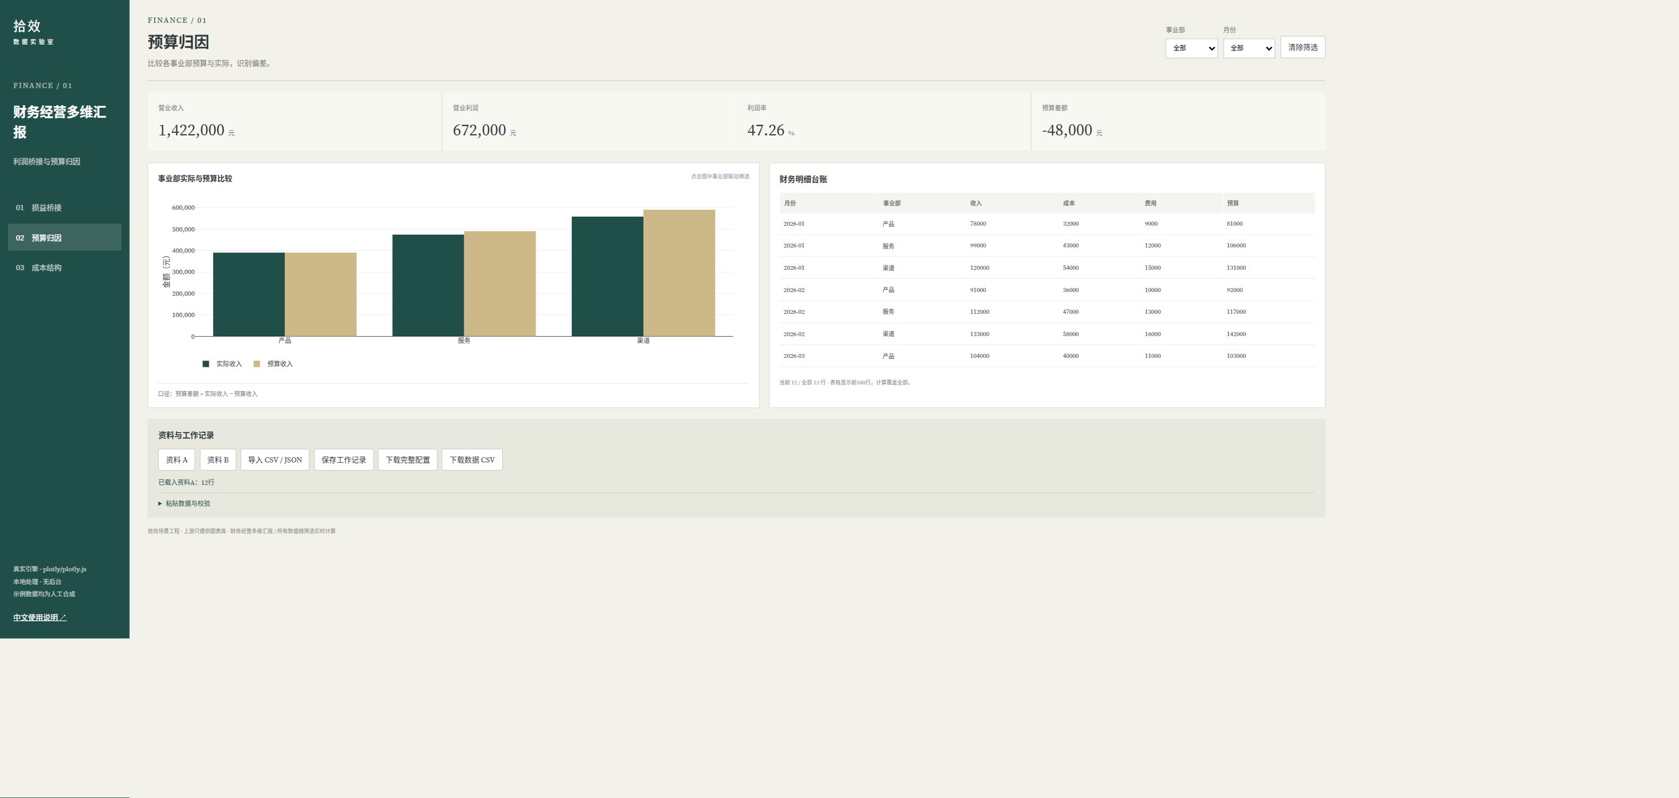1679x798 pixels.
Task: Open the 事业部 filter dropdown
Action: tap(1191, 48)
